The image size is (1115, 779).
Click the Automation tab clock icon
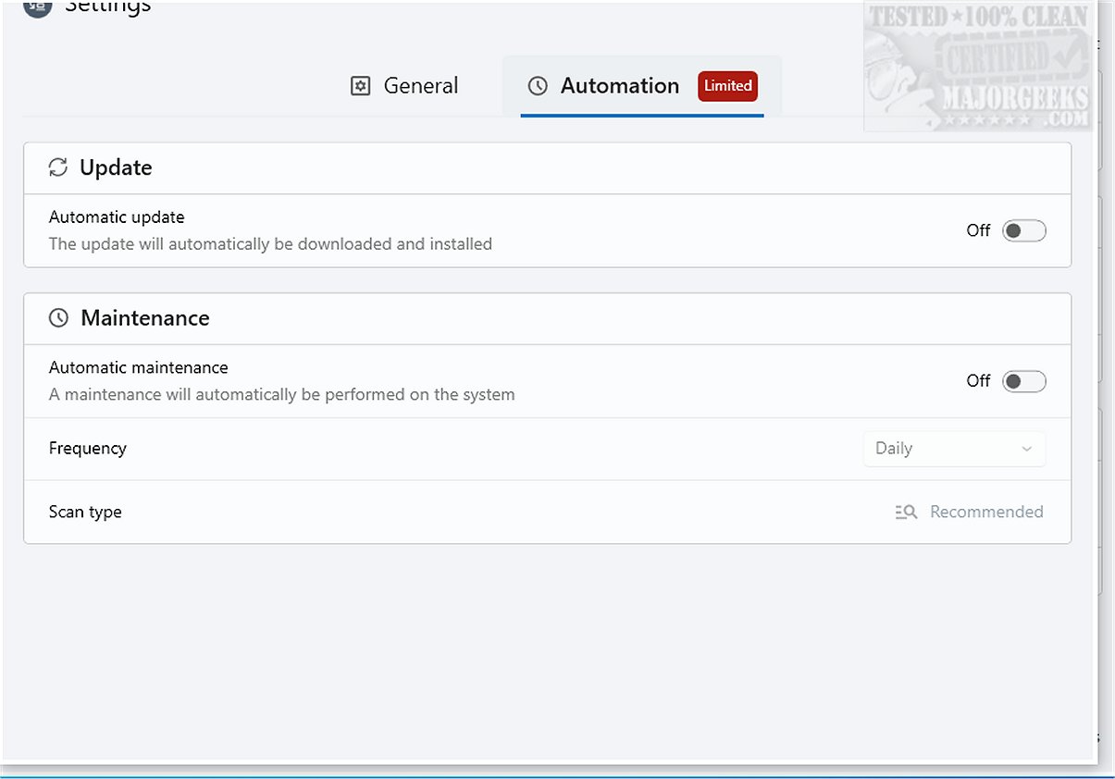pos(538,86)
